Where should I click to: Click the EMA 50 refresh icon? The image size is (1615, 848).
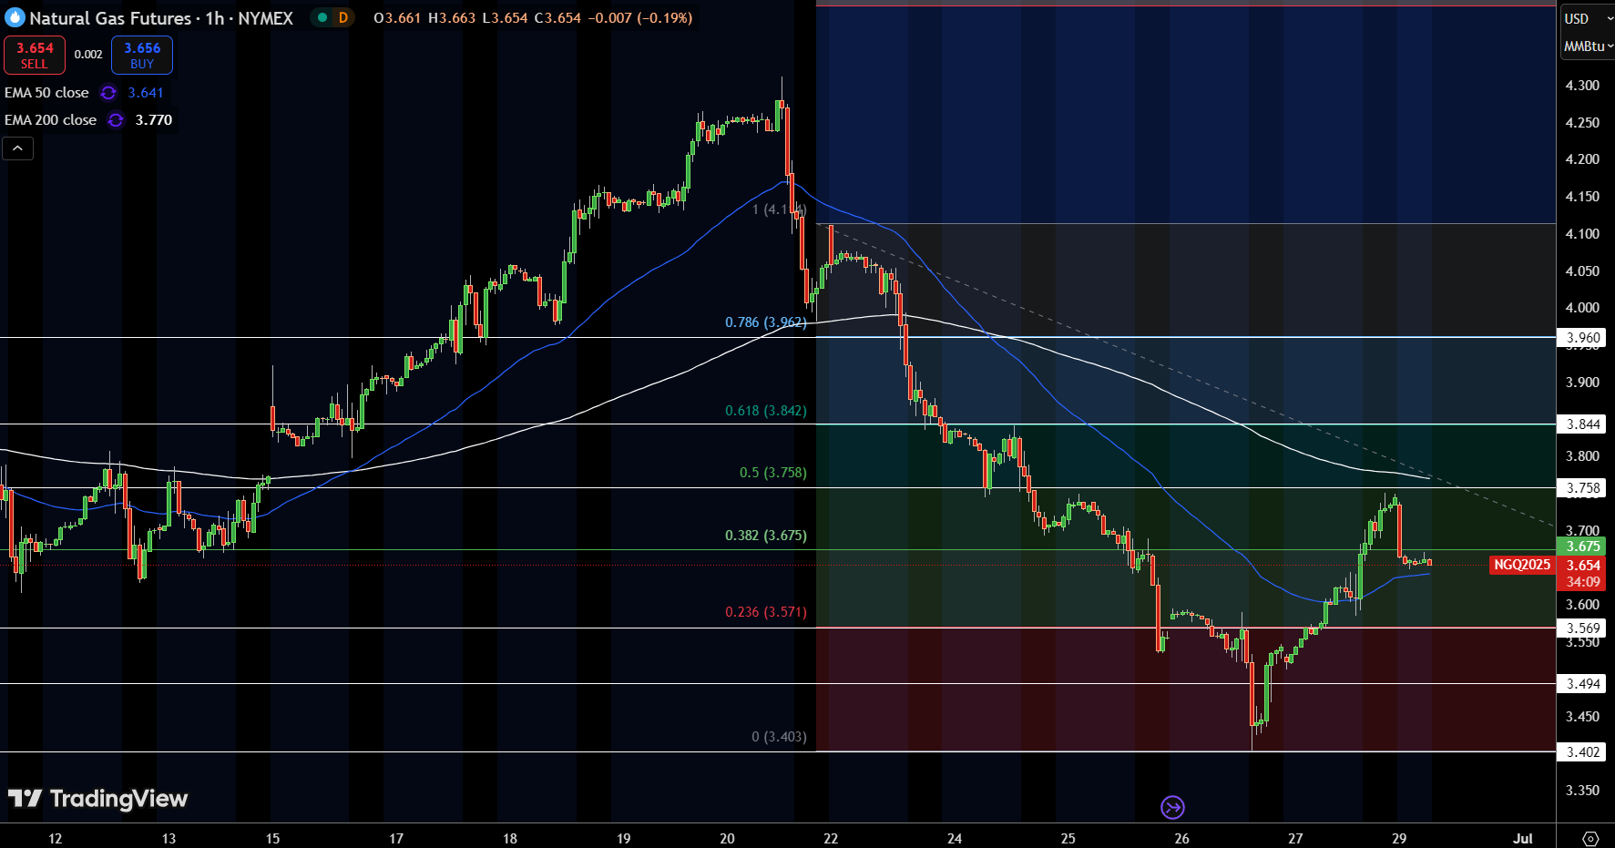[x=108, y=93]
